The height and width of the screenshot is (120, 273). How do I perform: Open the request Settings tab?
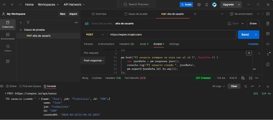click(x=174, y=44)
